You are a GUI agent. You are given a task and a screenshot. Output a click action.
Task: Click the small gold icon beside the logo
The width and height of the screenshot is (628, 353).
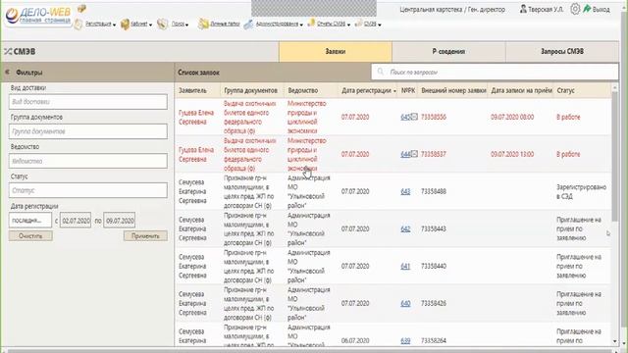[x=81, y=8]
